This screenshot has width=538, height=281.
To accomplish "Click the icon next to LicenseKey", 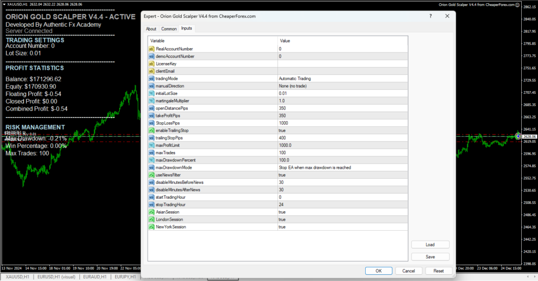I will click(152, 63).
